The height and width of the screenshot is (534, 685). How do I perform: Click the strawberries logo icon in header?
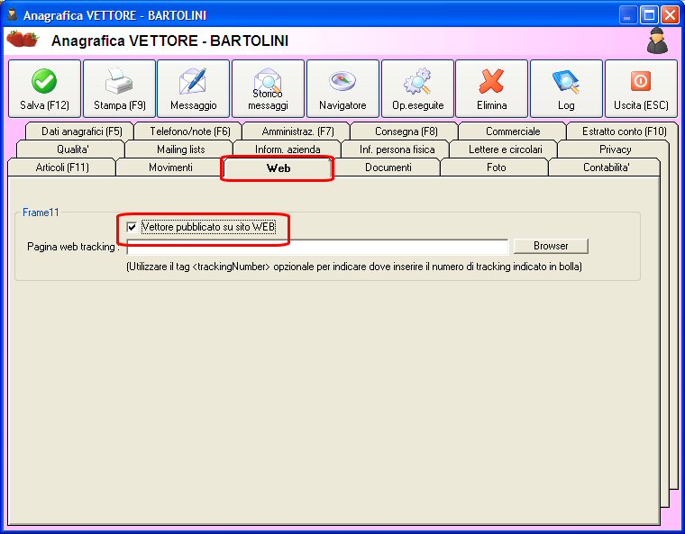23,40
